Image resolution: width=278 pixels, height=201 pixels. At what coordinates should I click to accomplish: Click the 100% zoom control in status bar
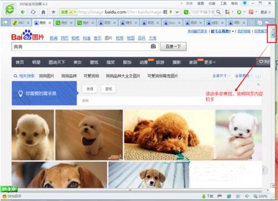(x=260, y=196)
